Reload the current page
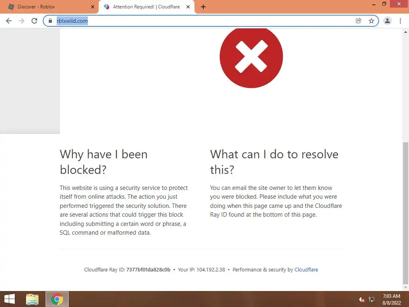409x307 pixels. [x=34, y=21]
